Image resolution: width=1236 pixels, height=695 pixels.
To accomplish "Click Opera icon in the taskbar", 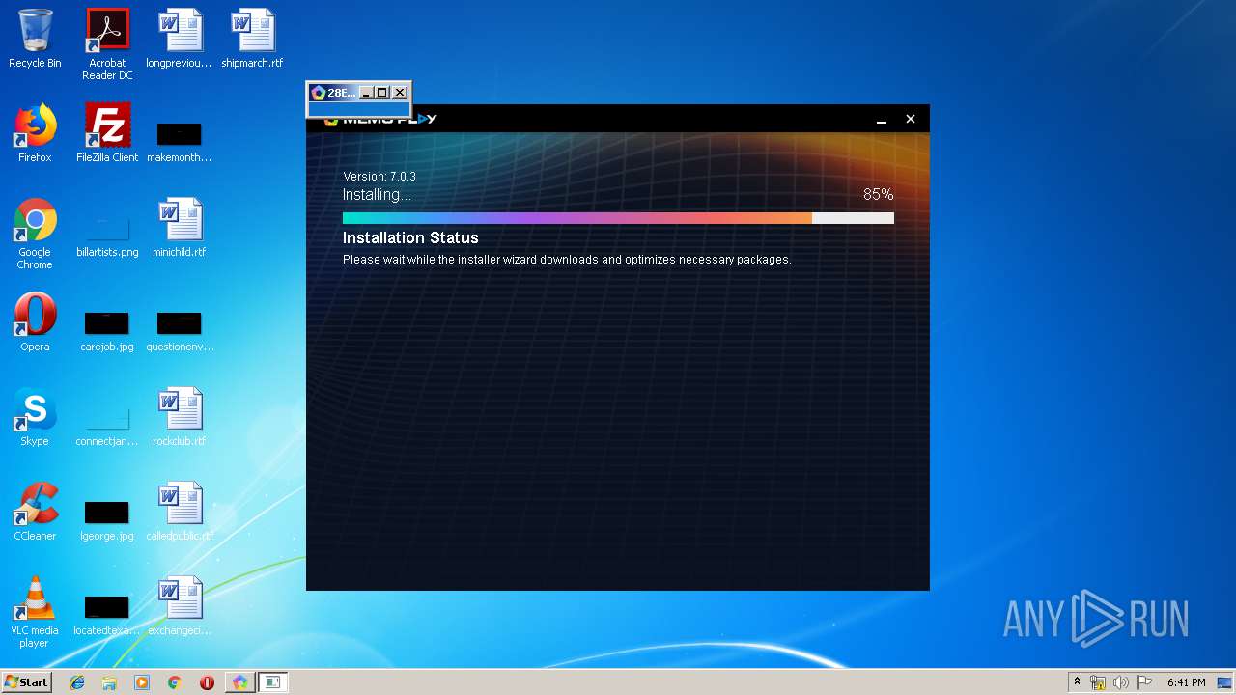I will point(207,682).
